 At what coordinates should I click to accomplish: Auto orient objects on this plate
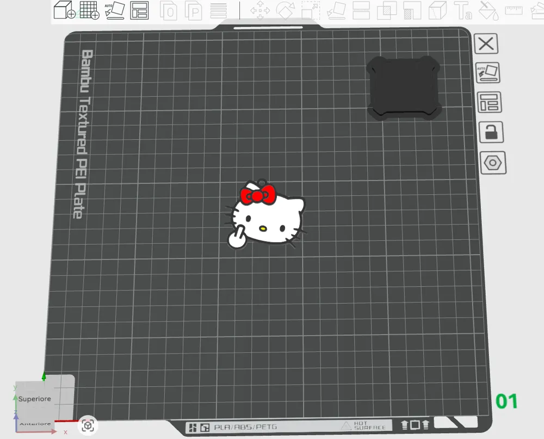point(488,72)
